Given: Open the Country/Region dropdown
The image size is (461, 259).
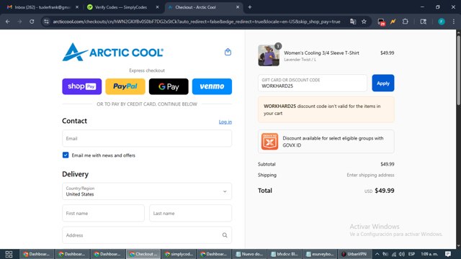Looking at the screenshot, I should pos(147,191).
